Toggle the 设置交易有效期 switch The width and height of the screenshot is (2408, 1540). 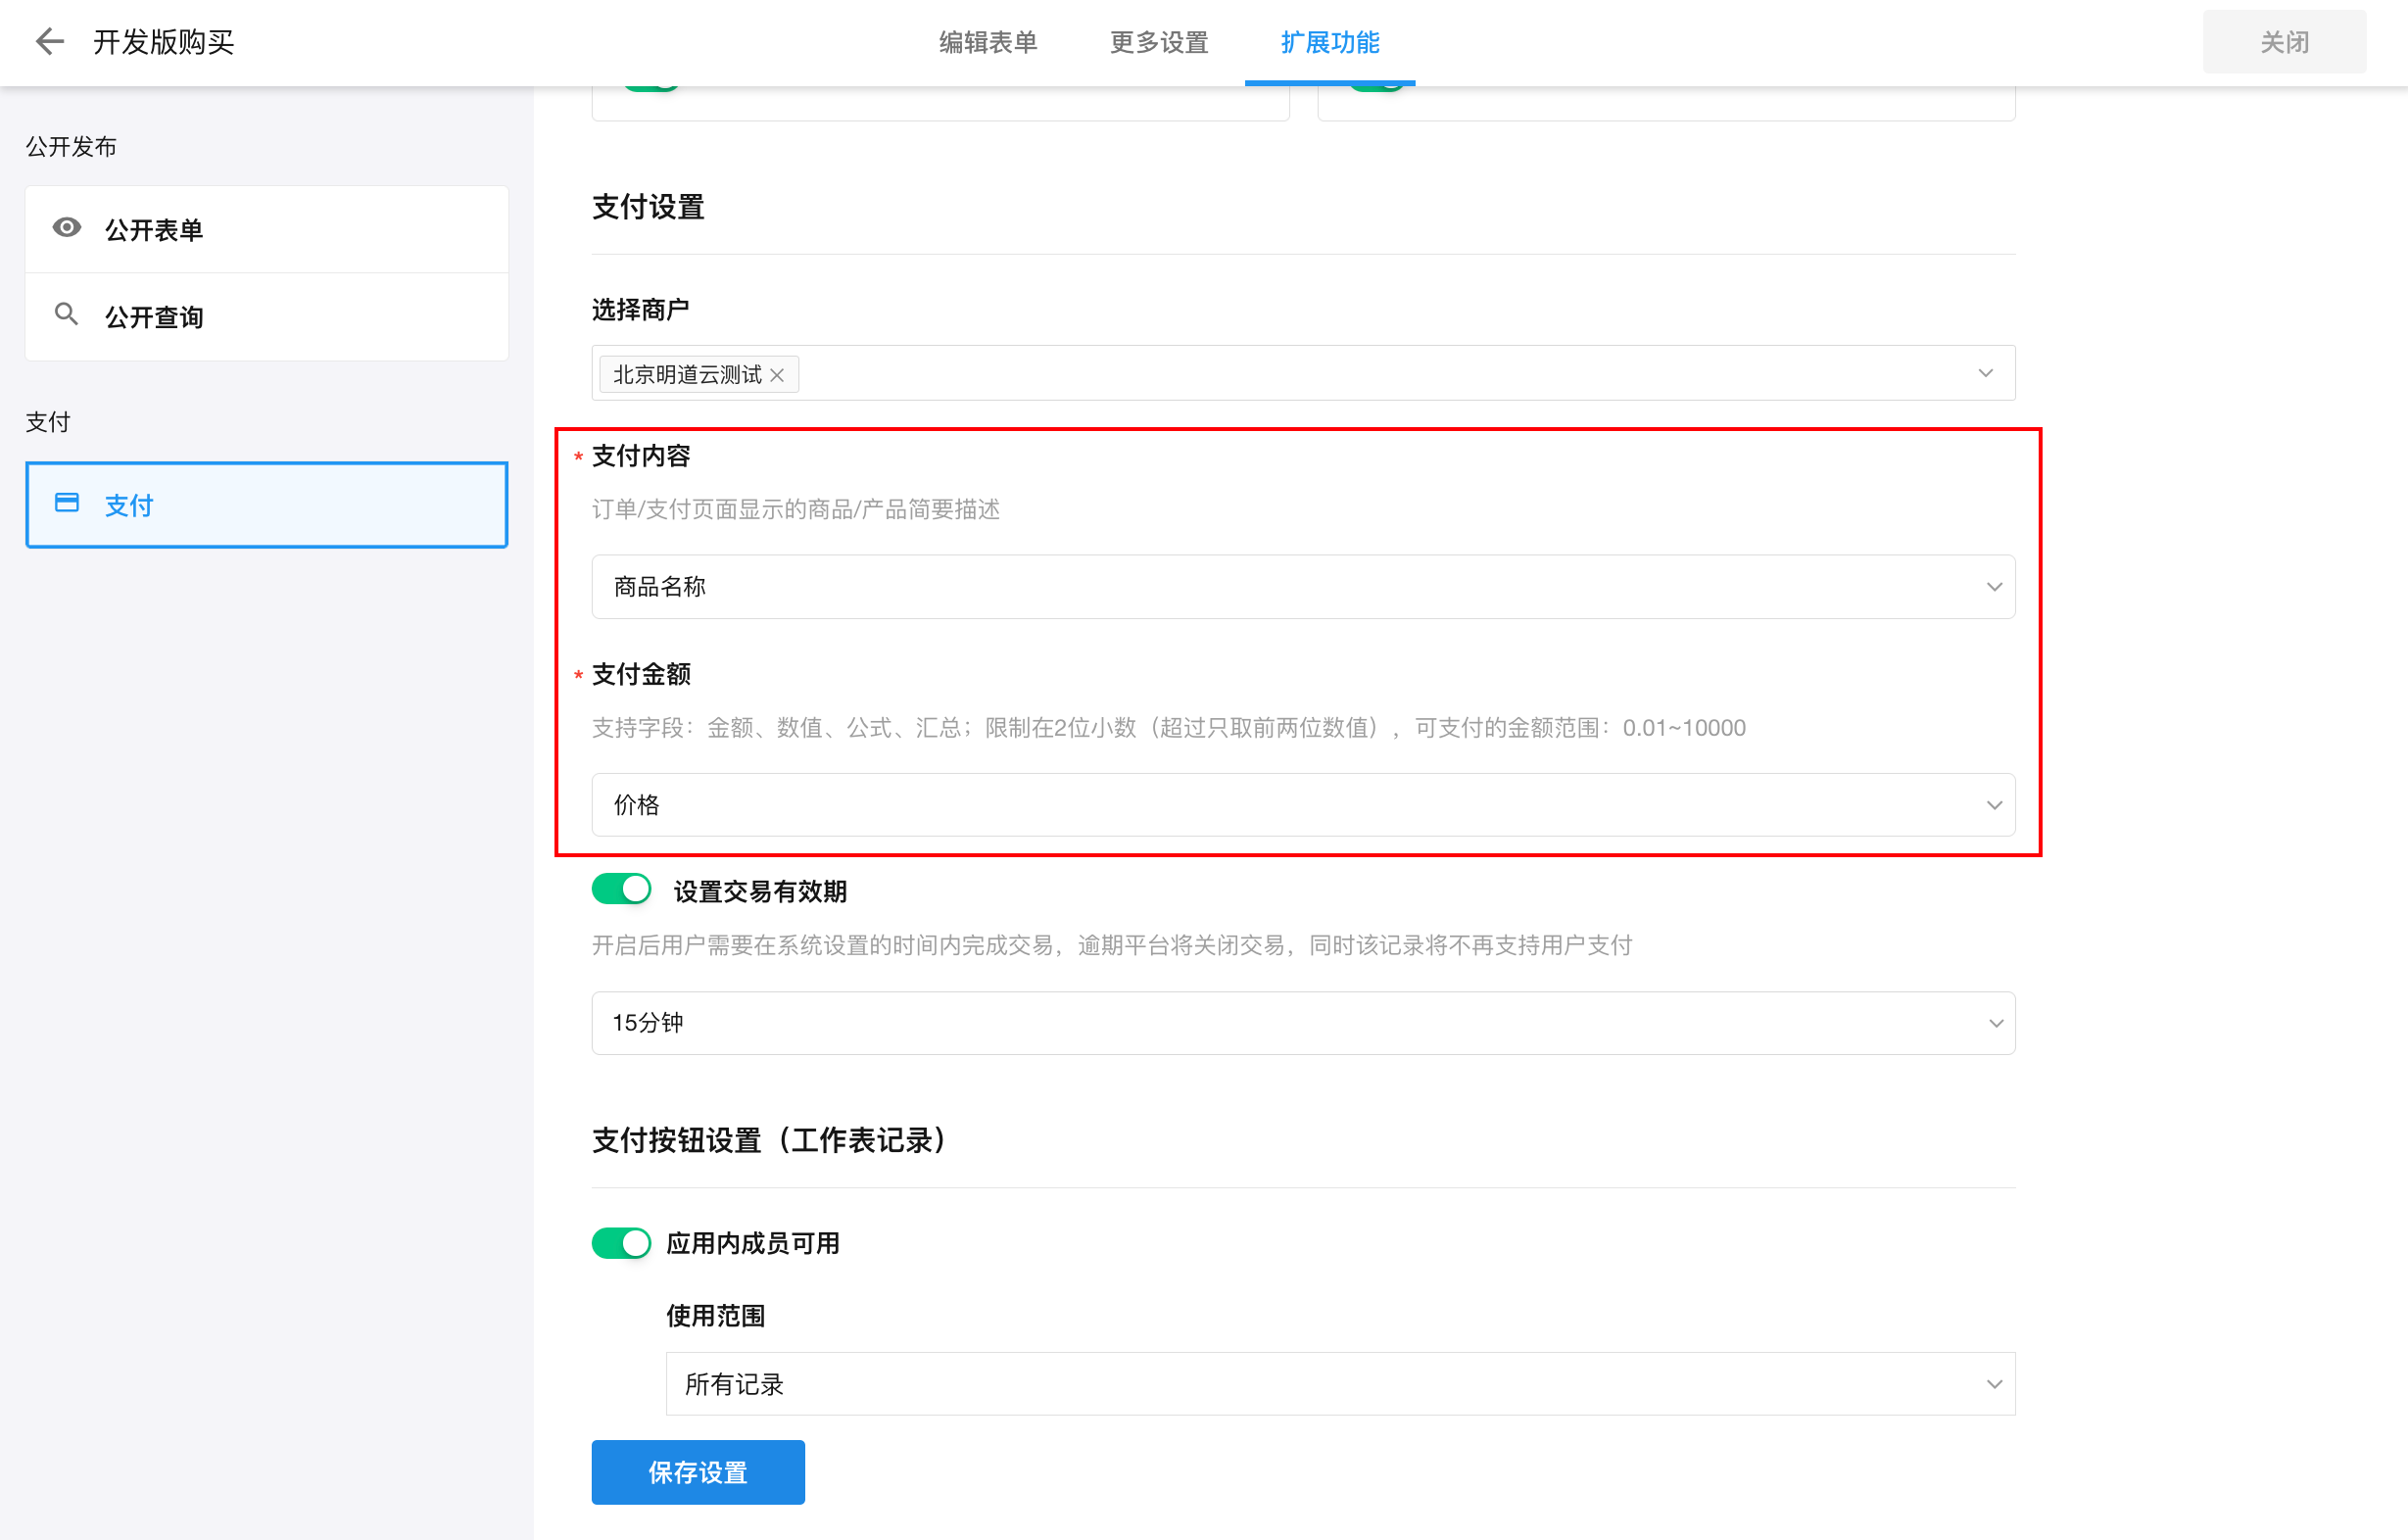pyautogui.click(x=621, y=889)
